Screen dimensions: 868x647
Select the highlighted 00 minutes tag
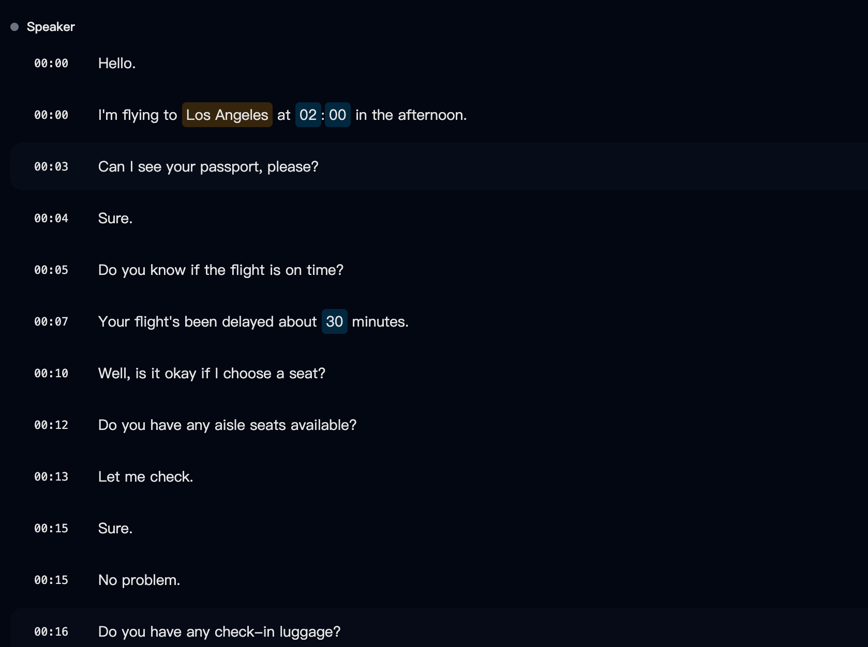pos(338,115)
